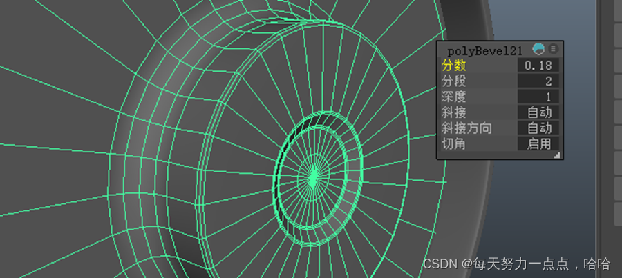Click the blue circular pin icon beside polyBevel21
Screen dimensions: 622x278
538,49
